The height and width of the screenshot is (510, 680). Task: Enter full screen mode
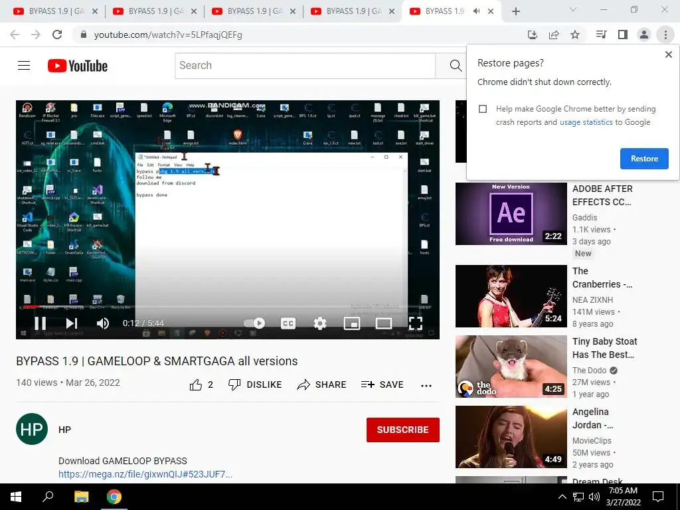pyautogui.click(x=416, y=323)
